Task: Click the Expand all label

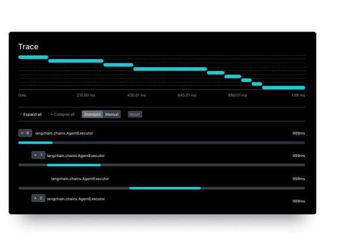Action: [x=33, y=115]
